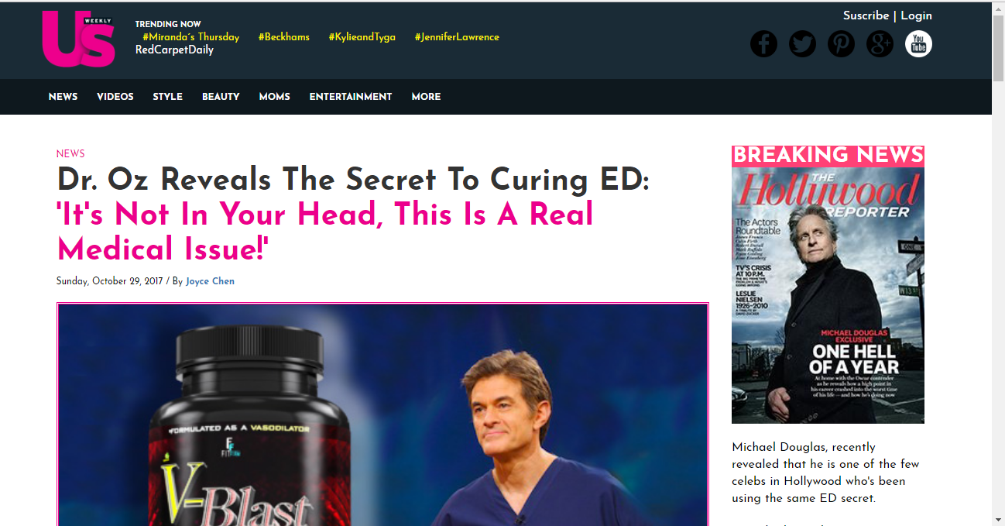Click the Hollywood Reporter magazine cover
1005x526 pixels.
pyautogui.click(x=828, y=295)
